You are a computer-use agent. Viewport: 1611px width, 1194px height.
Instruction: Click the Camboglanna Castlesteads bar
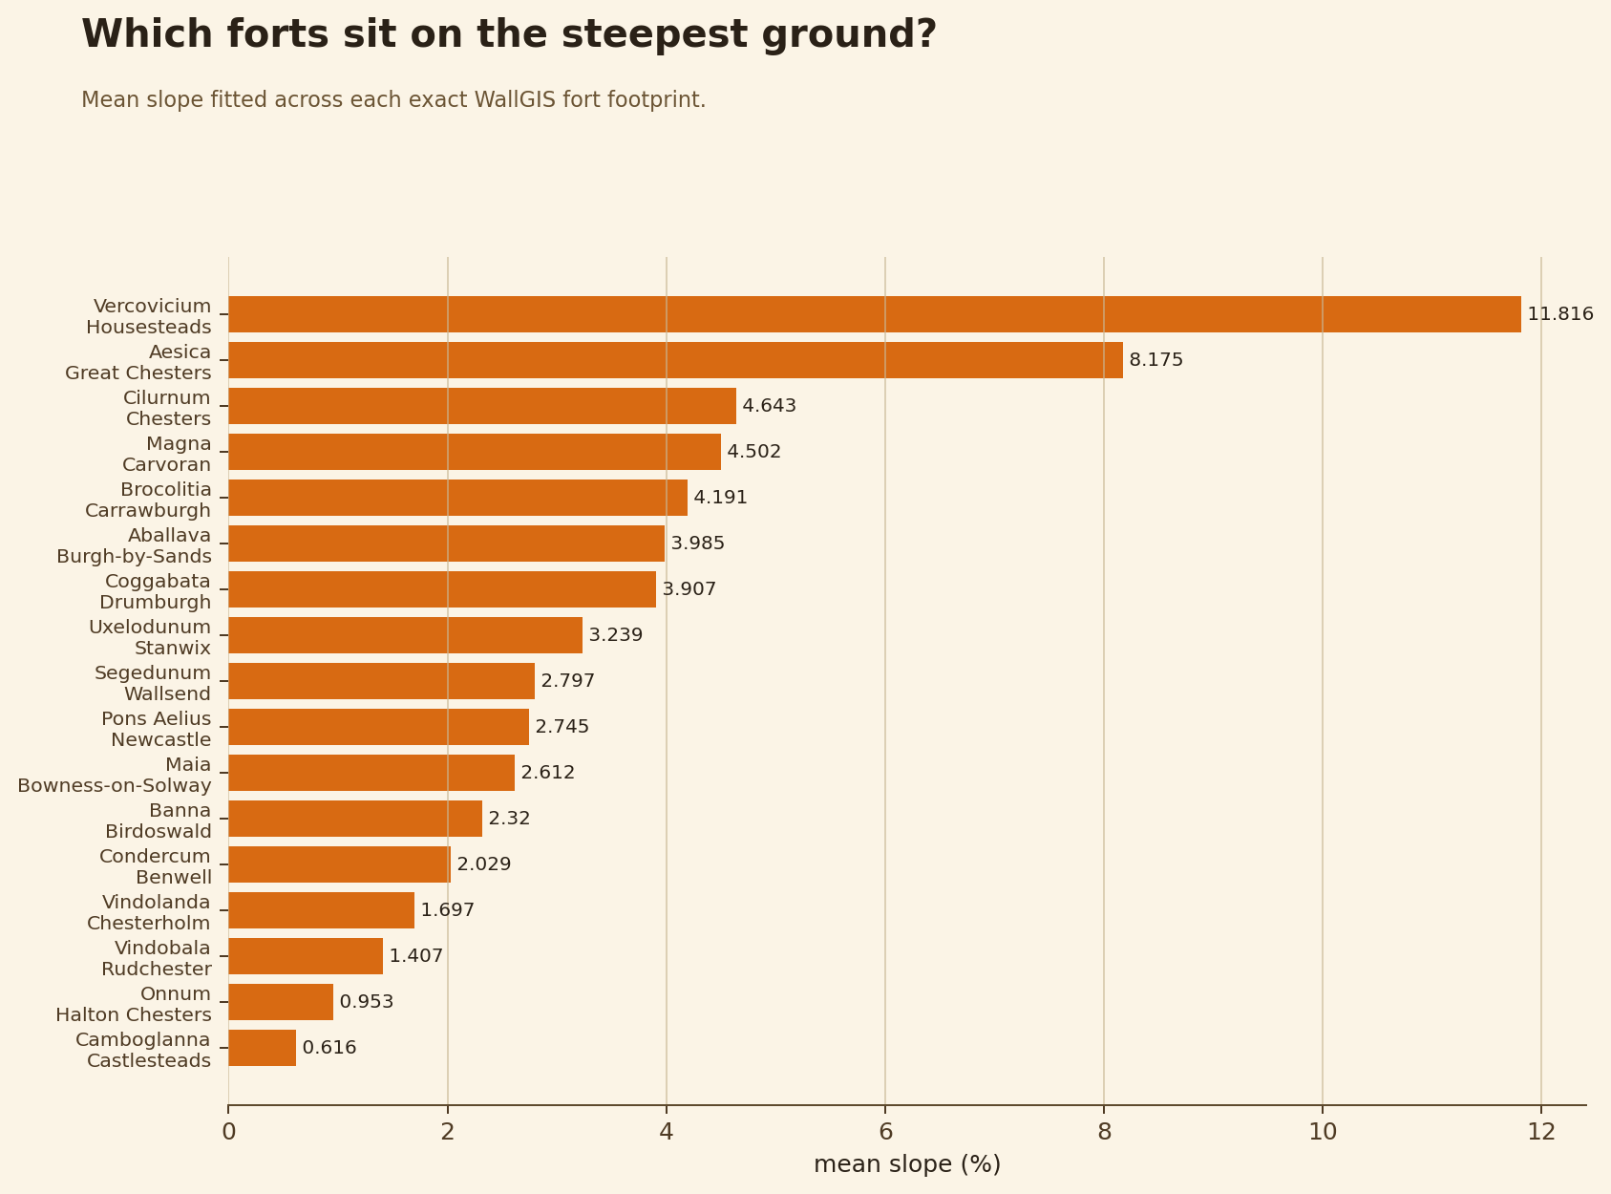click(263, 1048)
